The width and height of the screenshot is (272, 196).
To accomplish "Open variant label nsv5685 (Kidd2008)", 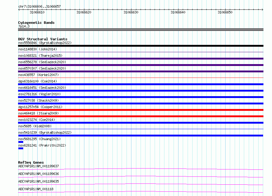I will (x=35, y=126).
